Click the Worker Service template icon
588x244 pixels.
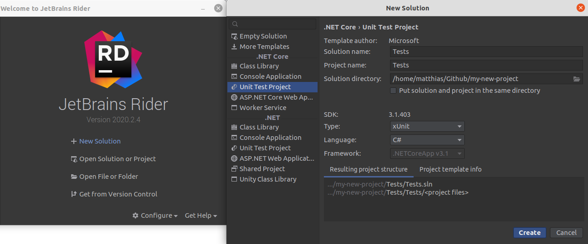tap(234, 108)
